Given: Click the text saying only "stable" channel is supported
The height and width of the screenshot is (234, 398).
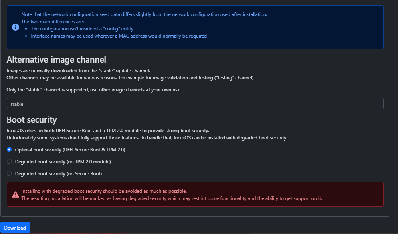Looking at the screenshot, I should pyautogui.click(x=94, y=89).
